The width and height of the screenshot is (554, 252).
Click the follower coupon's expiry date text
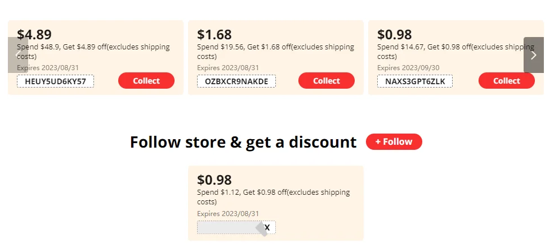(x=228, y=214)
